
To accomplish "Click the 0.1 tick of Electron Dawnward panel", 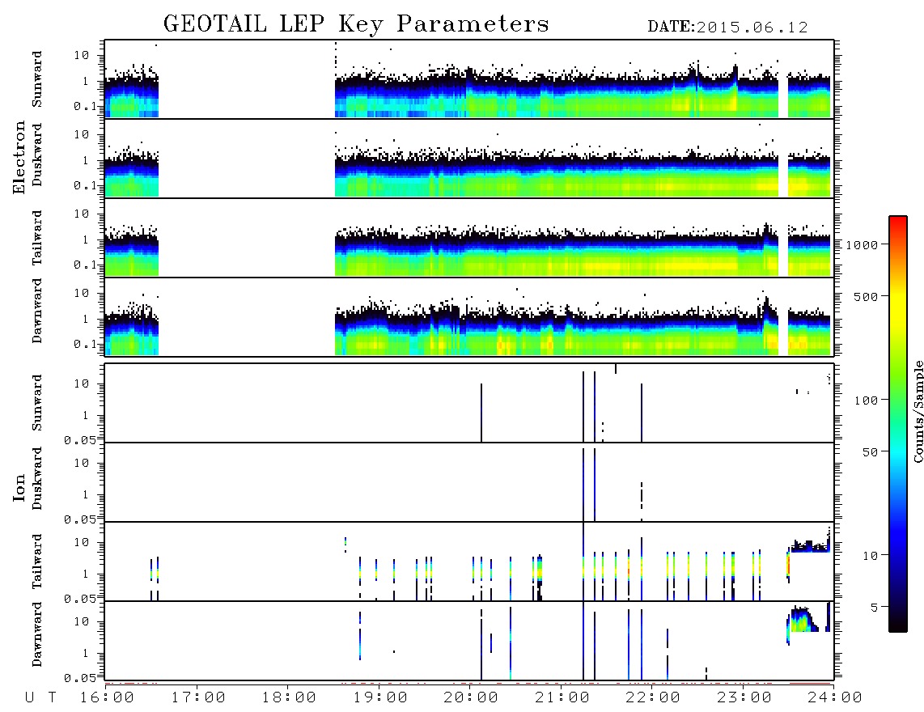I will tap(85, 344).
